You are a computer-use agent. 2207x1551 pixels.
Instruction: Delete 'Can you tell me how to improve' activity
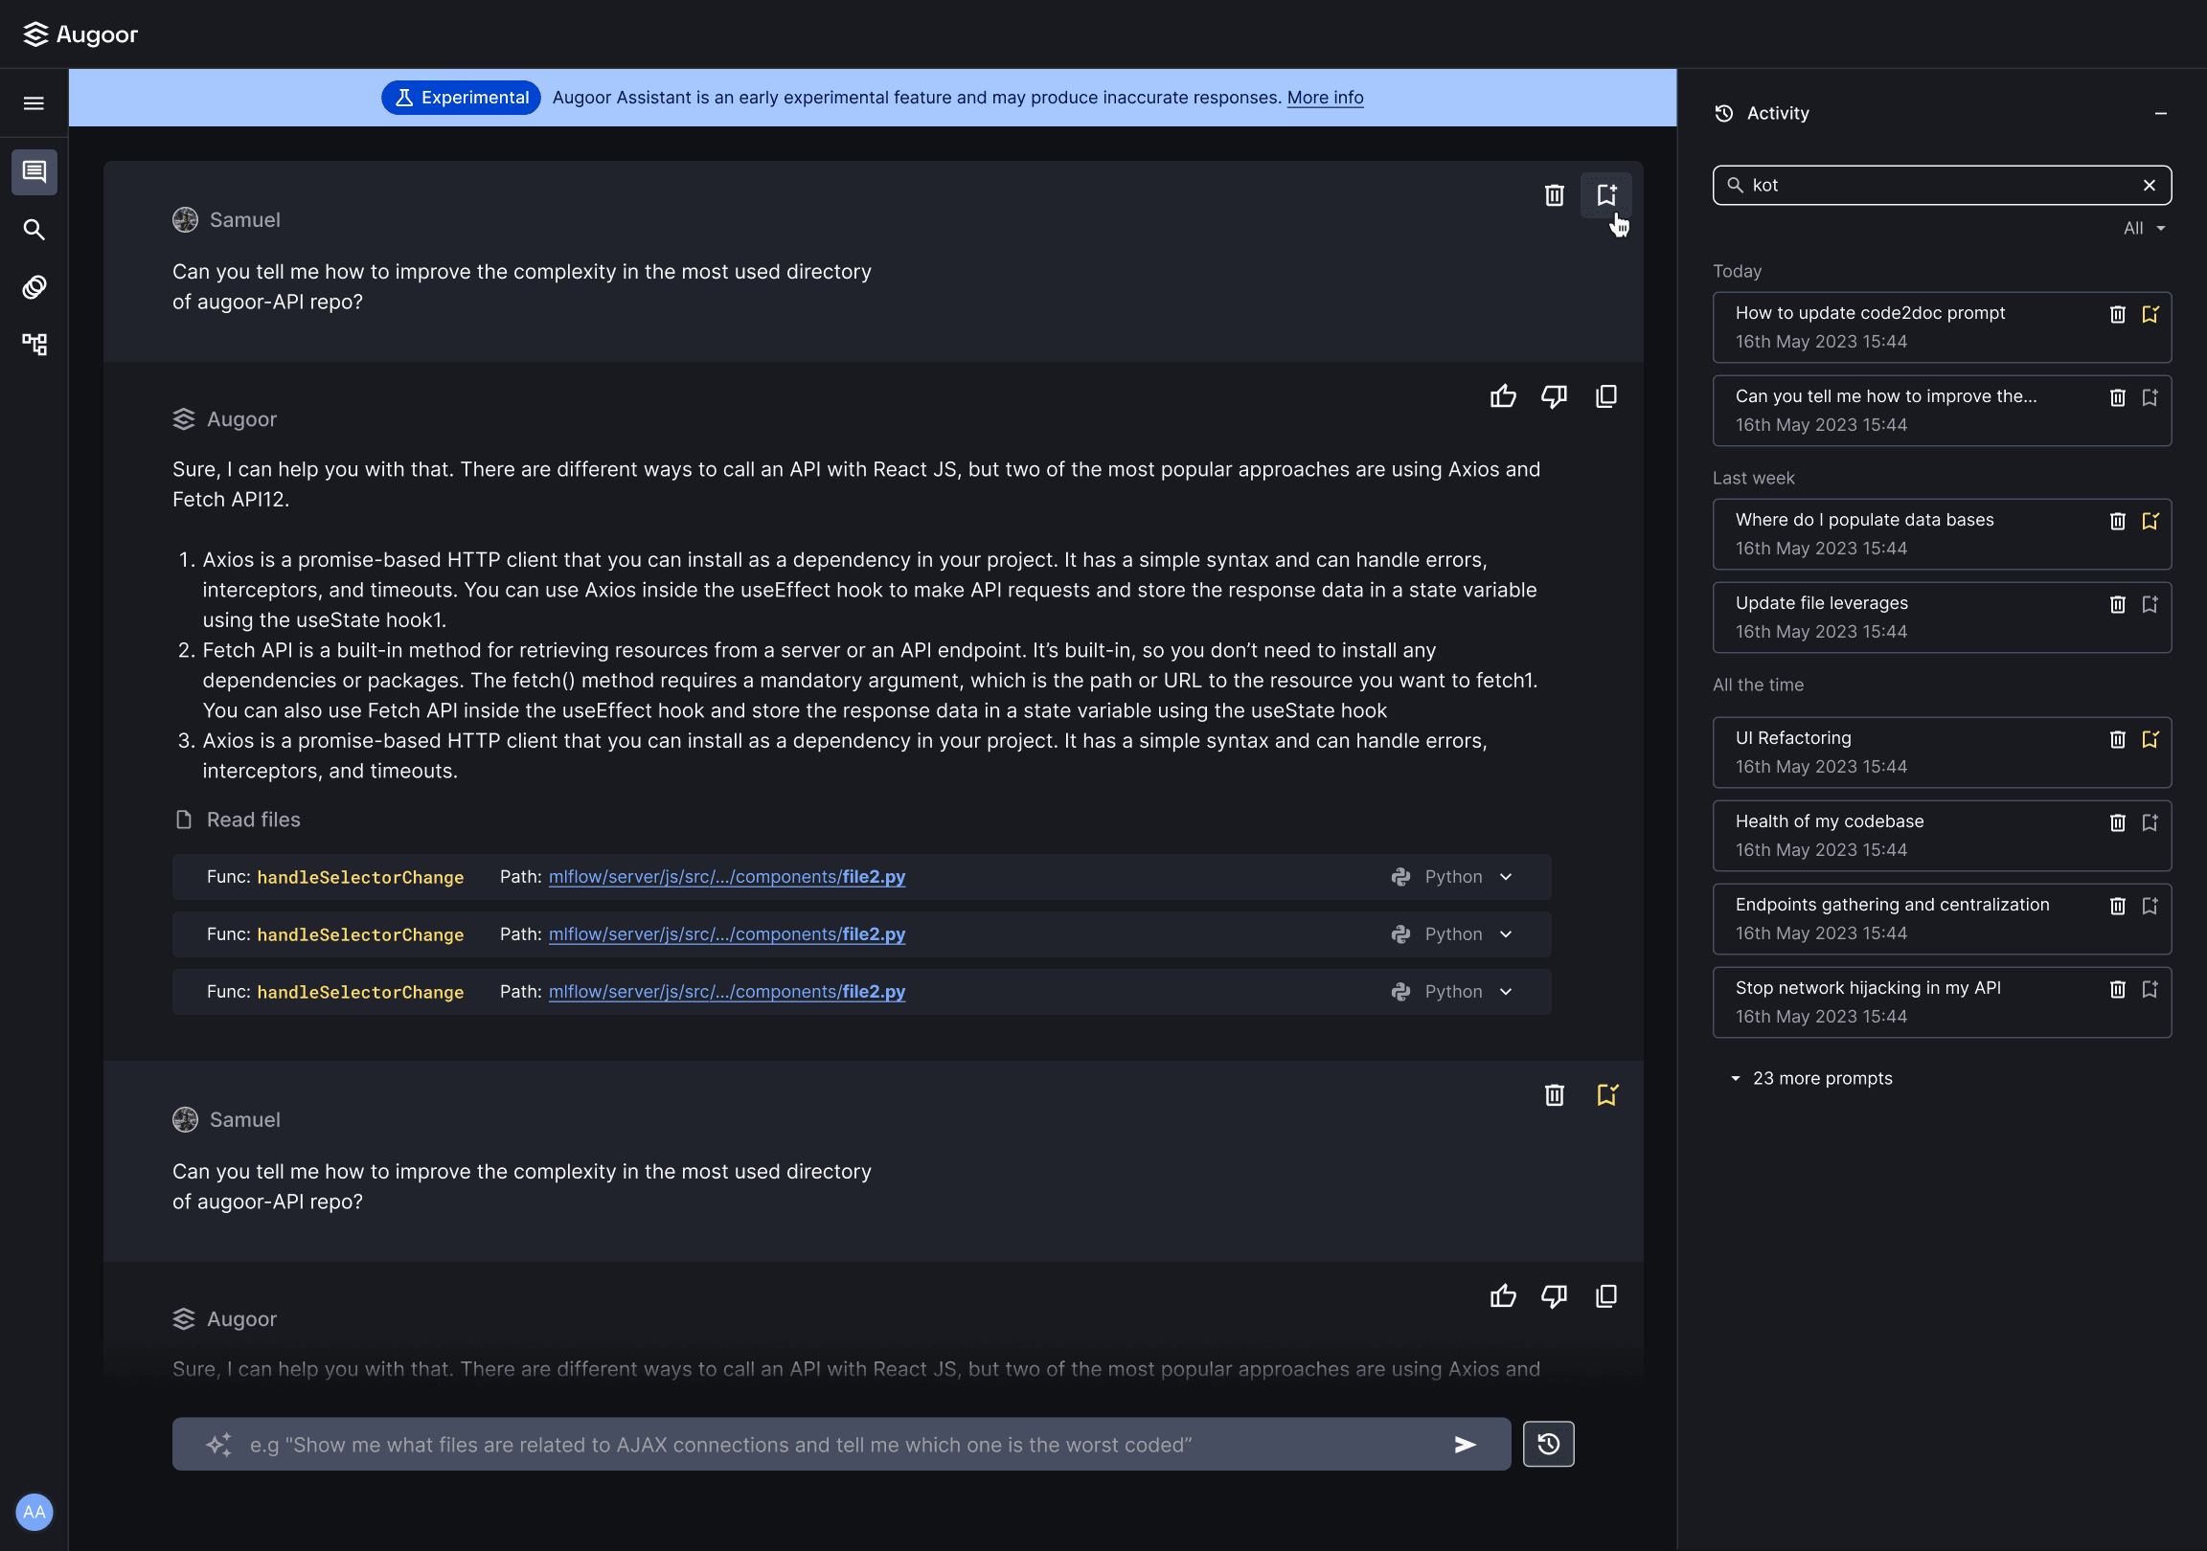click(x=2118, y=398)
